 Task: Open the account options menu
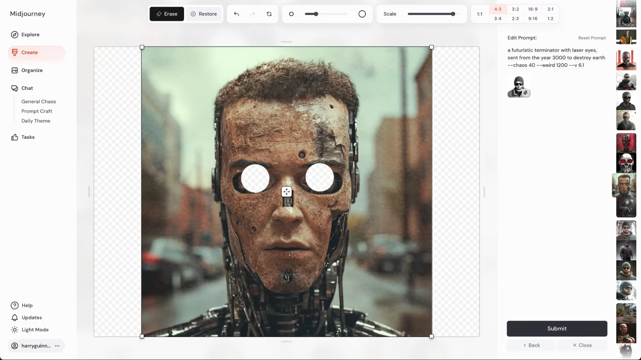[x=57, y=346]
